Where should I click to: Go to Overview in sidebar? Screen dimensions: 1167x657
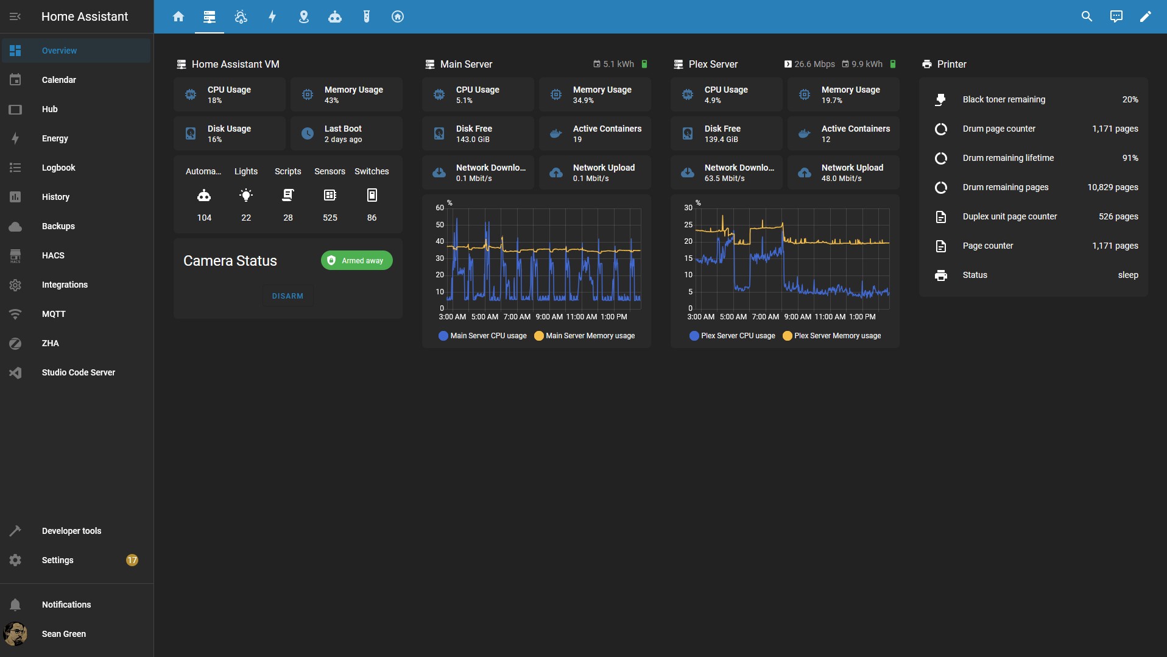(76, 51)
